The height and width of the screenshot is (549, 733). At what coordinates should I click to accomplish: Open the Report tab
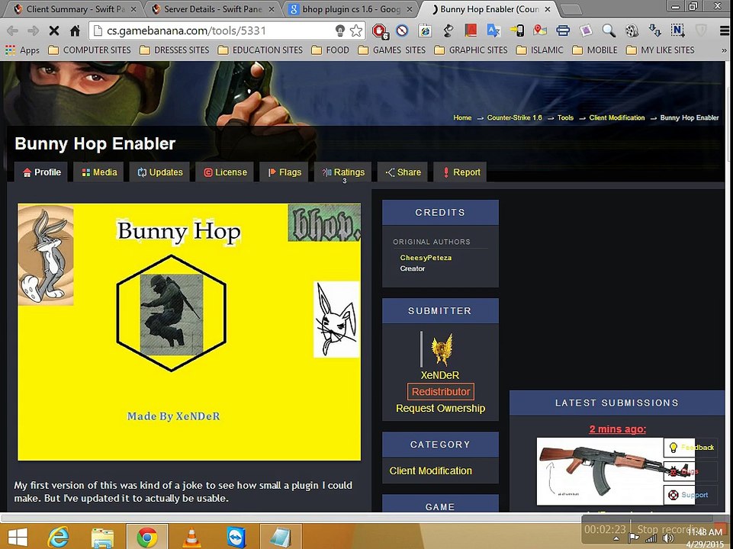461,172
